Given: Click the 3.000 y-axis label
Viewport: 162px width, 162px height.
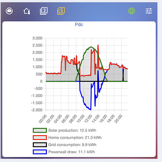Looking at the screenshot, I should (x=37, y=38).
